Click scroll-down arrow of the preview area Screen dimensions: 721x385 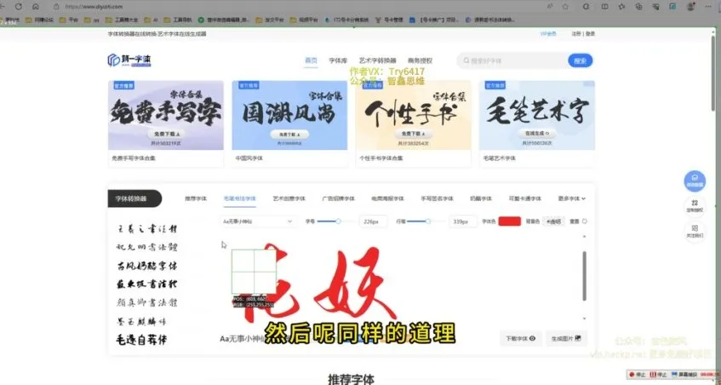click(x=584, y=318)
